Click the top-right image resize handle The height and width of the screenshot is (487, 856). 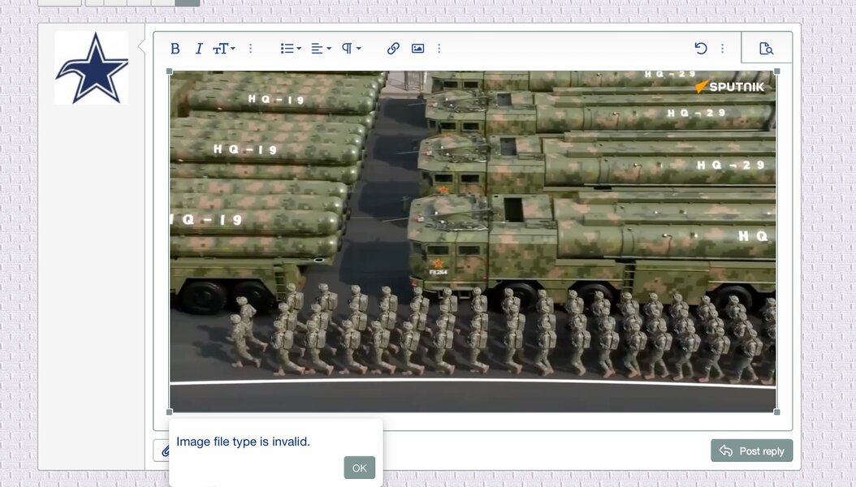[x=777, y=71]
